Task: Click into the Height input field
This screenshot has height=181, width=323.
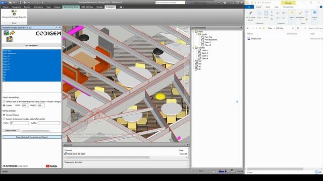Action: point(41,105)
